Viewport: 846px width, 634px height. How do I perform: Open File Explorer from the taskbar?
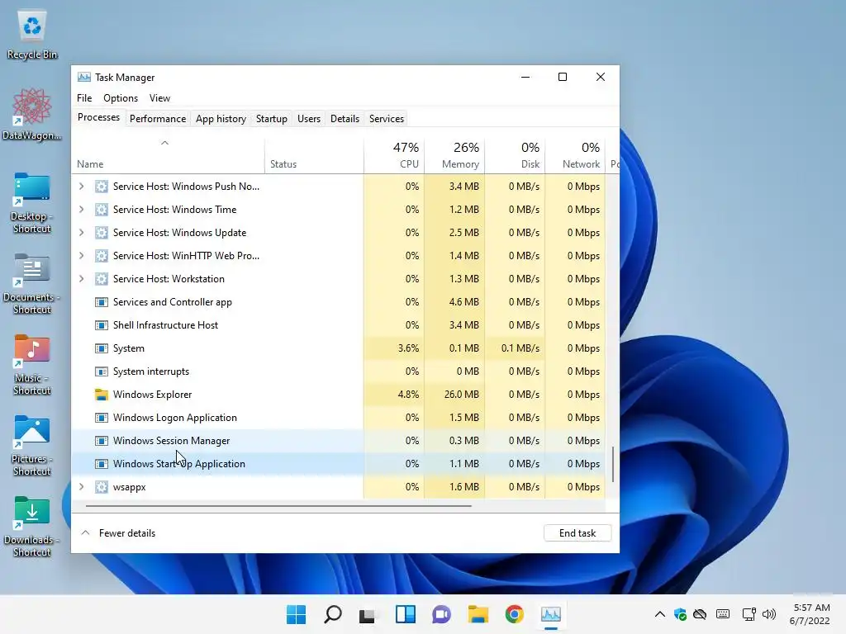[478, 614]
